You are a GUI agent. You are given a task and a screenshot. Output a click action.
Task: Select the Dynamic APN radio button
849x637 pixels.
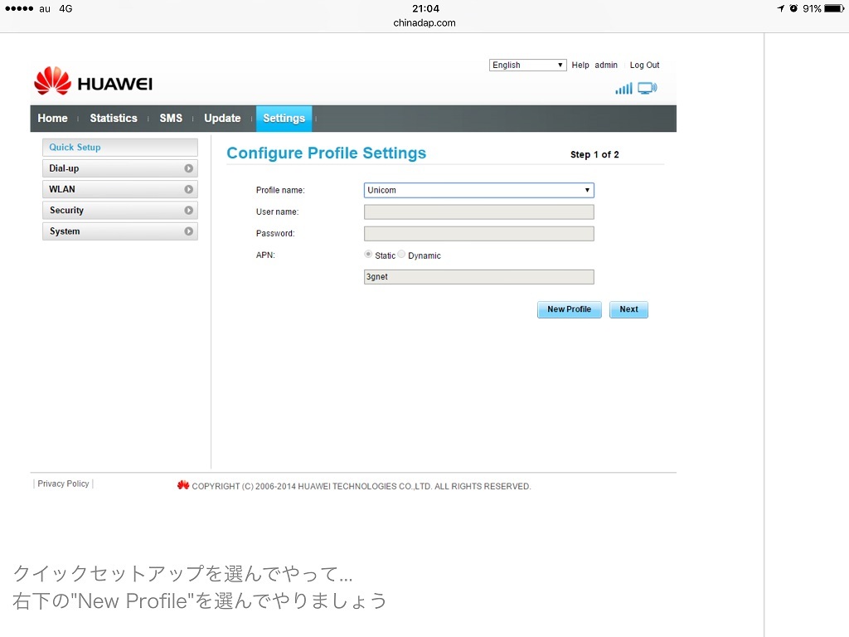tap(402, 255)
